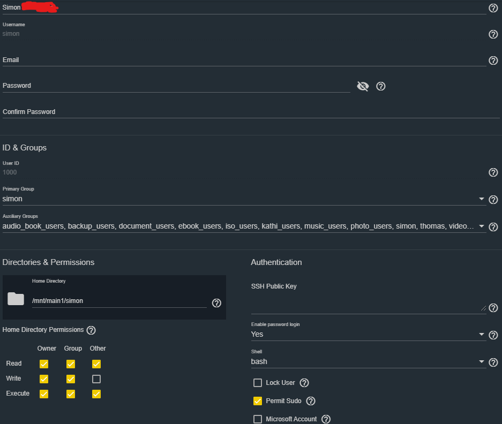Open help icon next to Username
Image resolution: width=502 pixels, height=424 pixels.
coord(493,34)
